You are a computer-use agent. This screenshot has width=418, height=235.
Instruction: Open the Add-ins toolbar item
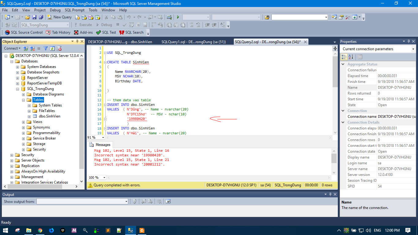83,32
